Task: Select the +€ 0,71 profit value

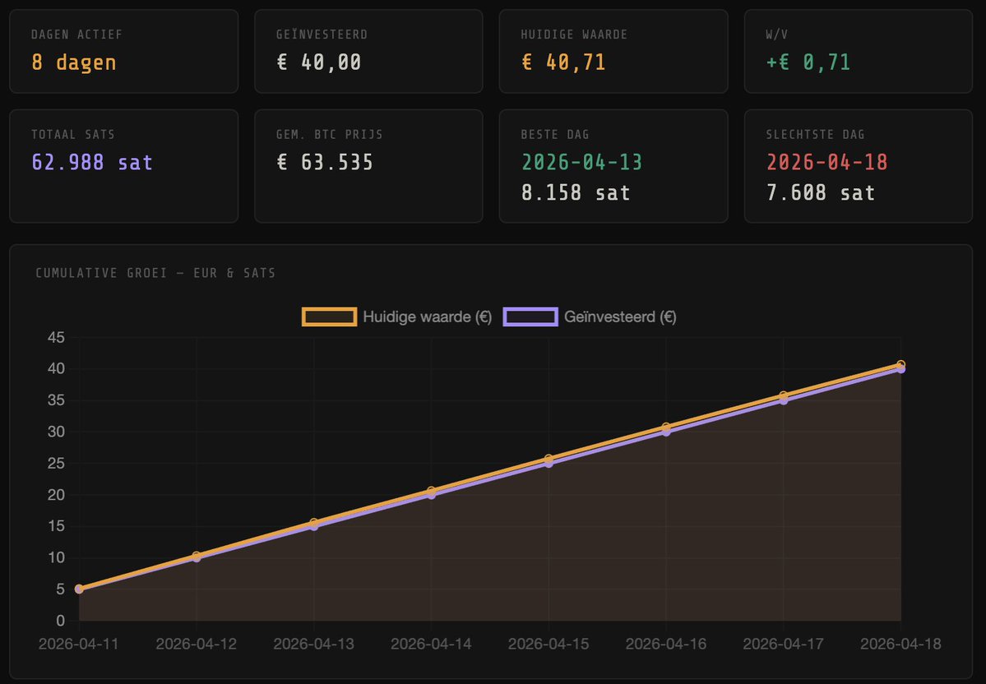Action: (x=808, y=62)
